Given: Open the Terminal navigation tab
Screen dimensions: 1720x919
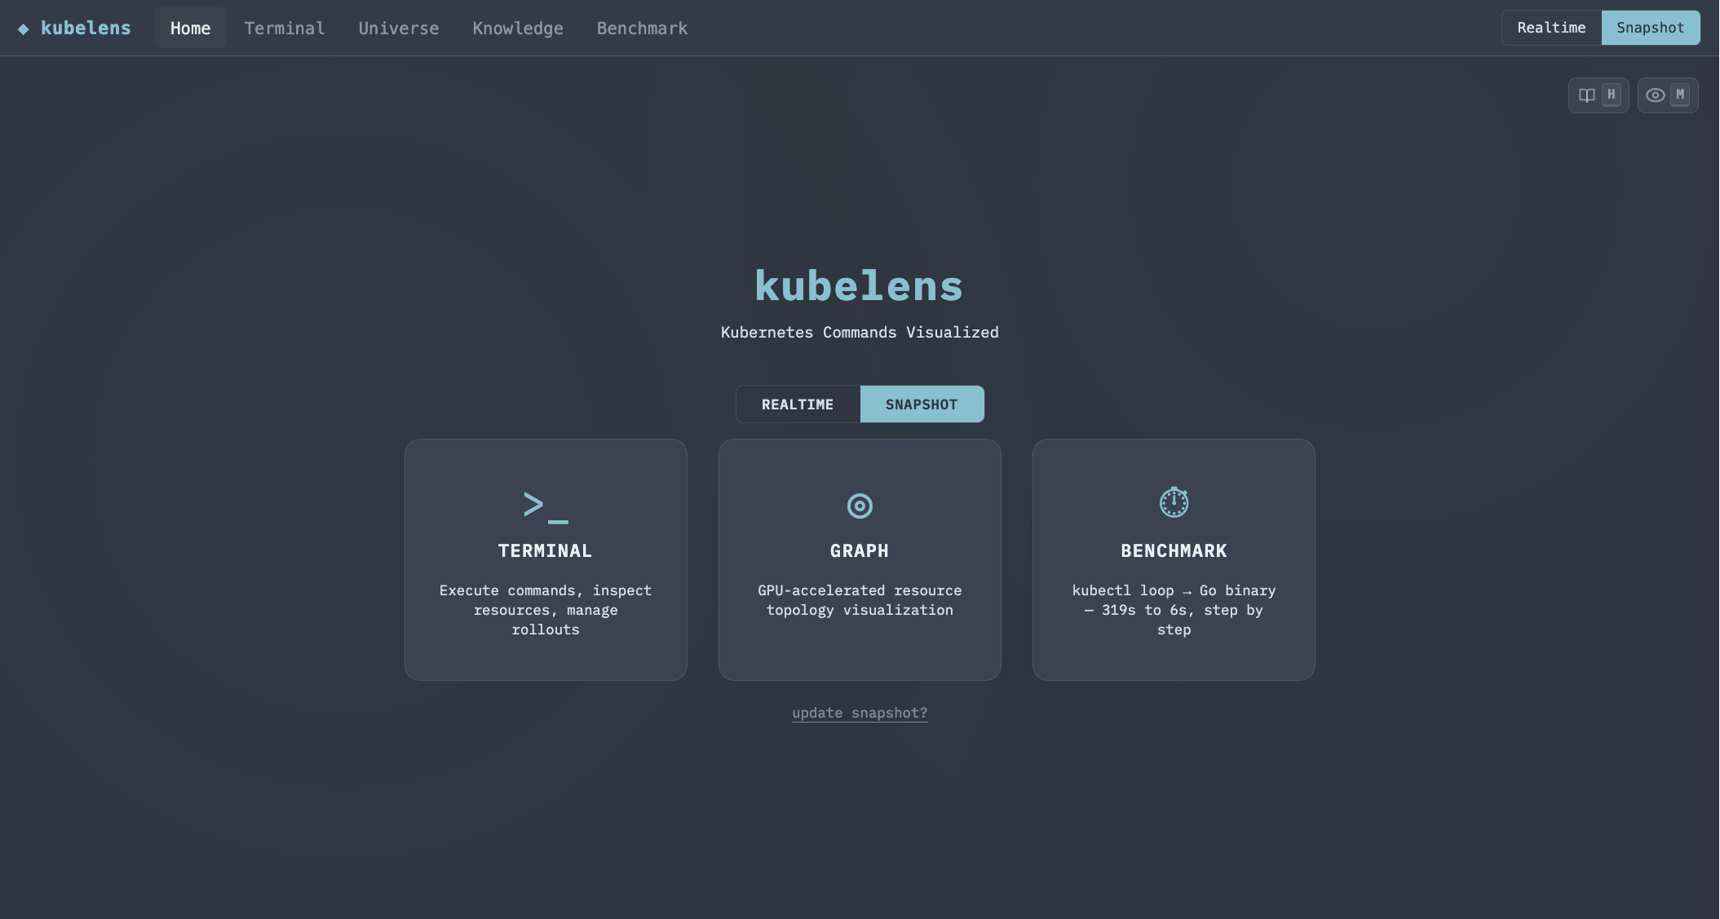Looking at the screenshot, I should point(285,29).
